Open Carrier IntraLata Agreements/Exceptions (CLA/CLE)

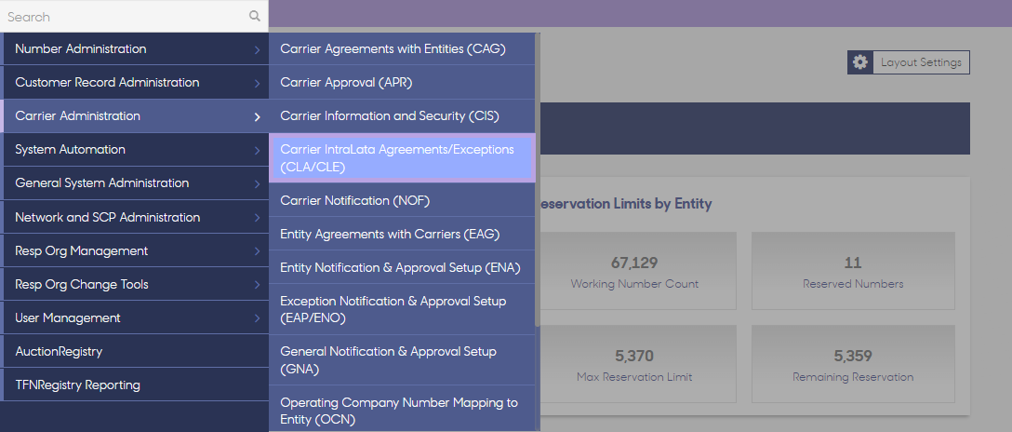(397, 157)
